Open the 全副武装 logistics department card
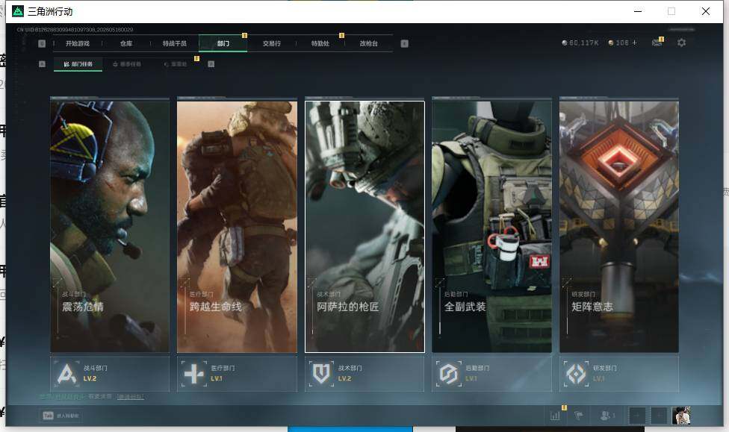The width and height of the screenshot is (729, 432). (x=492, y=226)
